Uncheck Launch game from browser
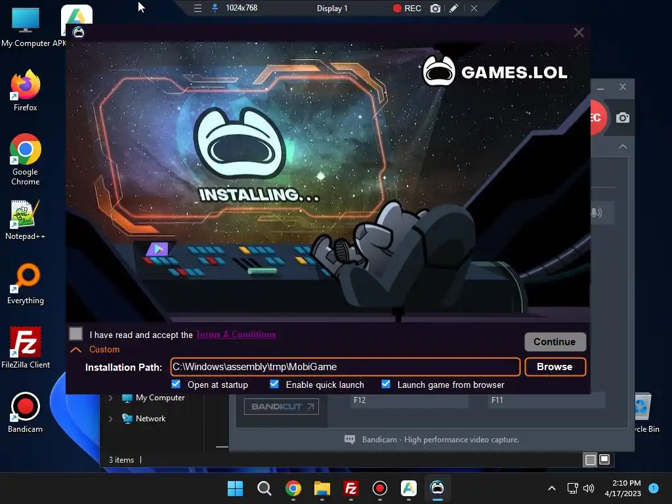The width and height of the screenshot is (672, 504). coord(386,384)
